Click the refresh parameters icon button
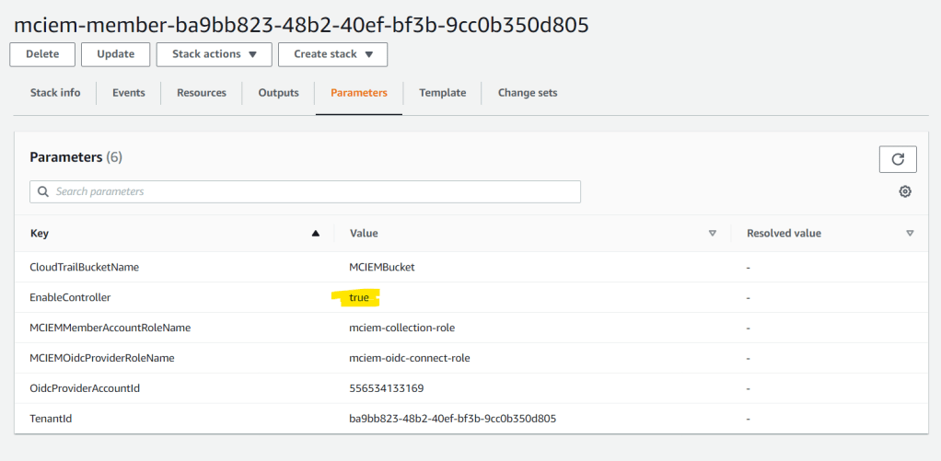The width and height of the screenshot is (941, 461). coord(898,159)
